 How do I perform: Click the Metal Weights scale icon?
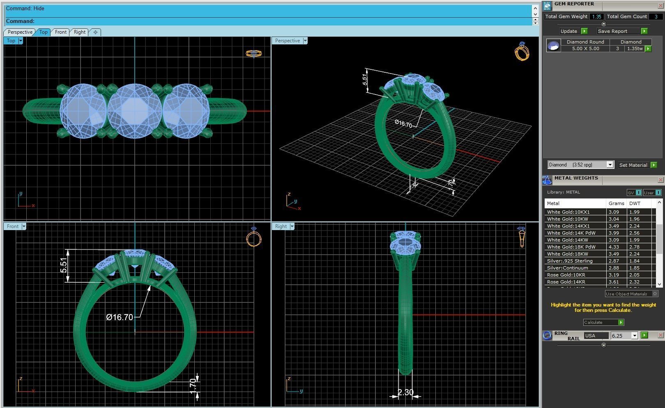click(x=547, y=180)
